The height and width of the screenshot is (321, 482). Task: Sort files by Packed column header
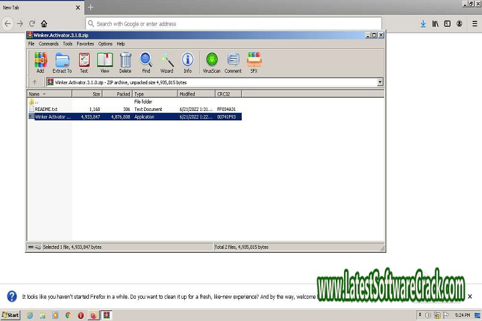point(117,94)
